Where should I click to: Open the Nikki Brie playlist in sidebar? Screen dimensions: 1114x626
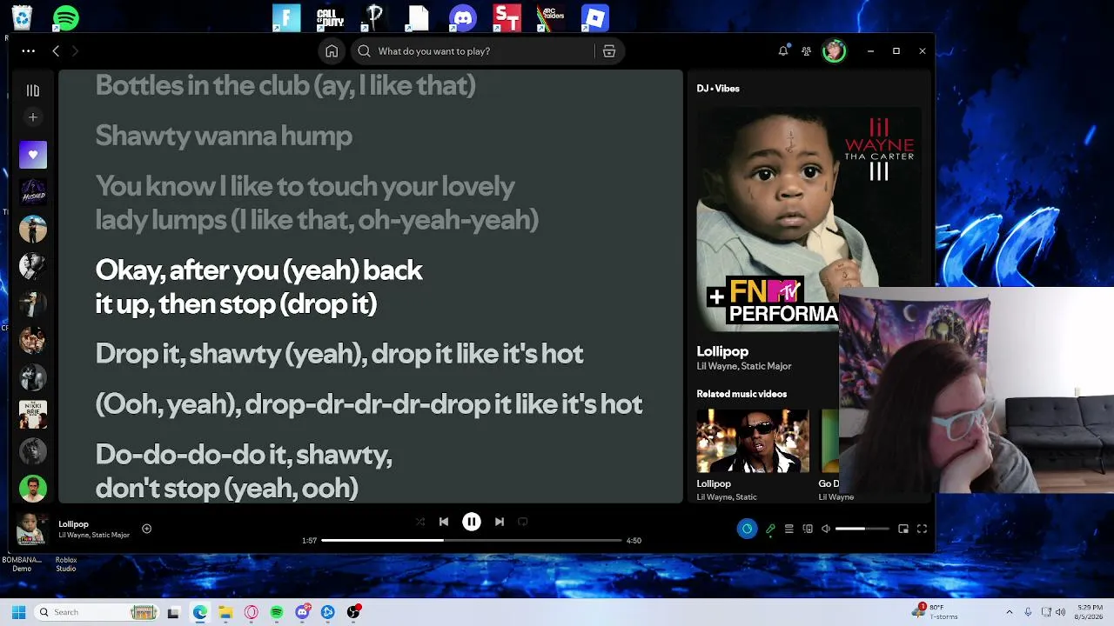33,415
